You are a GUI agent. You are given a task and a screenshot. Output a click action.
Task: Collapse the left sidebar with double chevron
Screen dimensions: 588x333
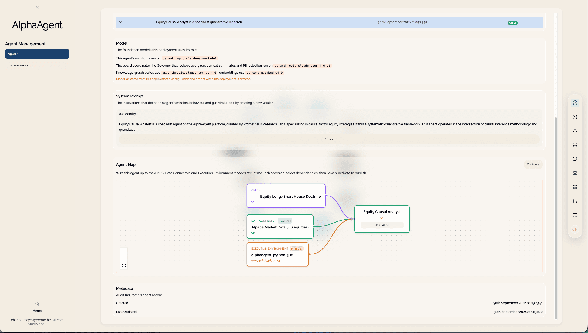click(37, 7)
